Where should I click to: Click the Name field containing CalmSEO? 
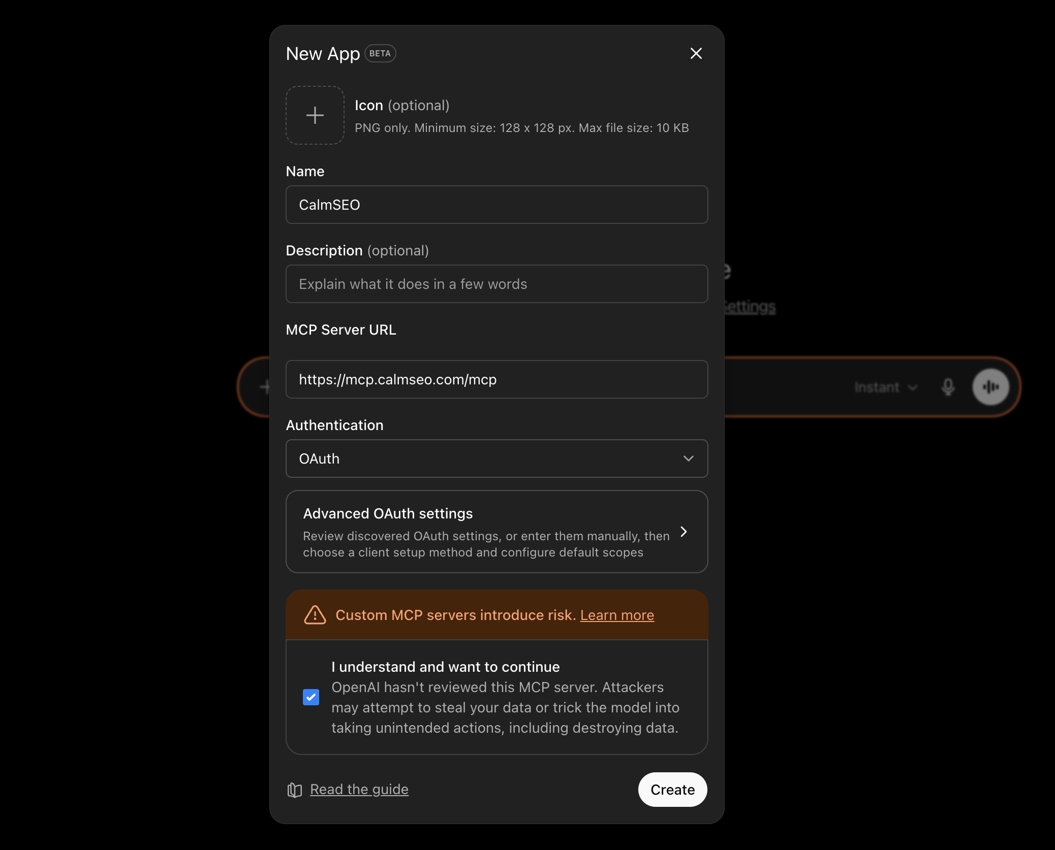(x=497, y=205)
